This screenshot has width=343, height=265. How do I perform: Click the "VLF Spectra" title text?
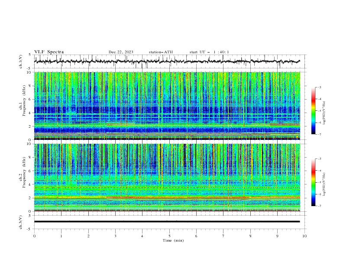pyautogui.click(x=49, y=52)
